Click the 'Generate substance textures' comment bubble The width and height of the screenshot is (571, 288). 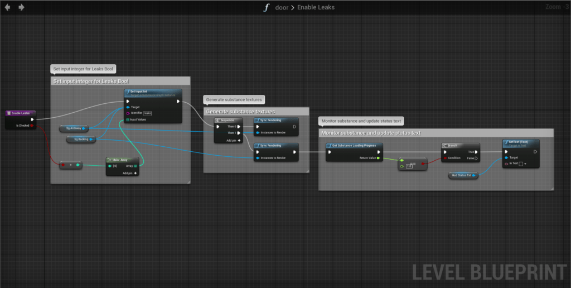pos(234,99)
